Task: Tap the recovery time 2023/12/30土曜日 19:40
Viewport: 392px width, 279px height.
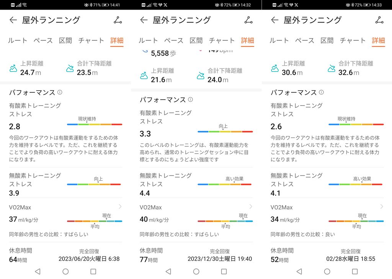Action: [x=220, y=259]
